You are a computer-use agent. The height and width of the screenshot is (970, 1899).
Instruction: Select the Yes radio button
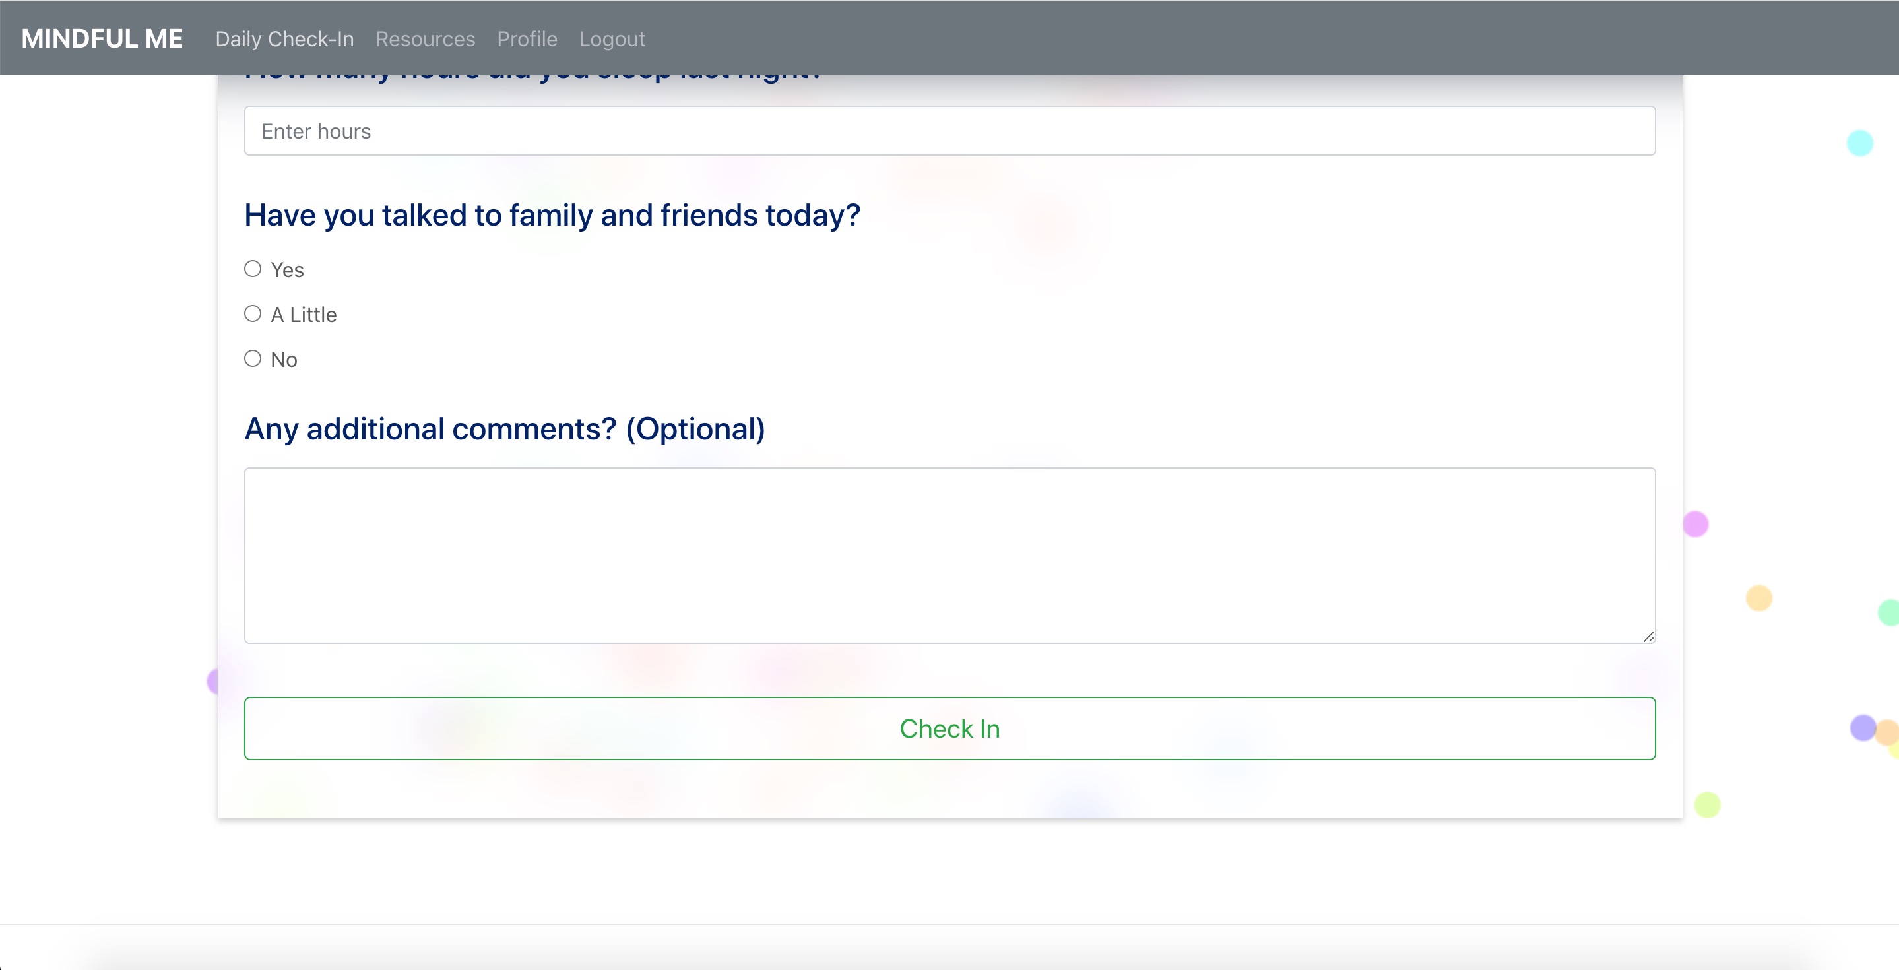(253, 269)
